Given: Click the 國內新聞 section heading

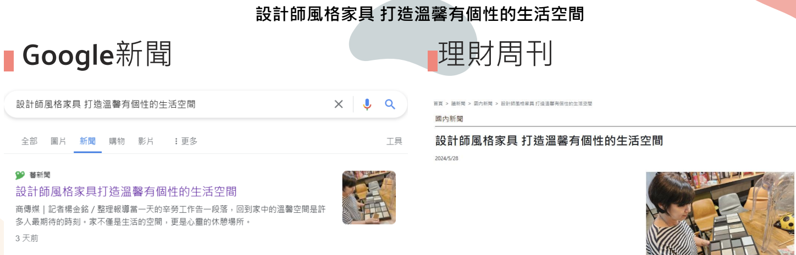Looking at the screenshot, I should pos(449,119).
